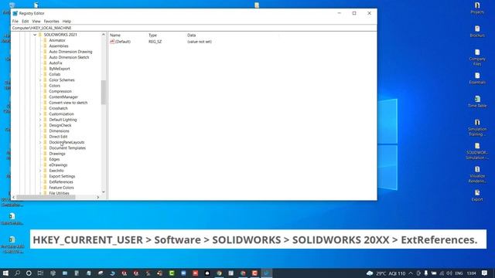The width and height of the screenshot is (495, 278).
Task: Expand the ExecInfo key
Action: (x=40, y=171)
